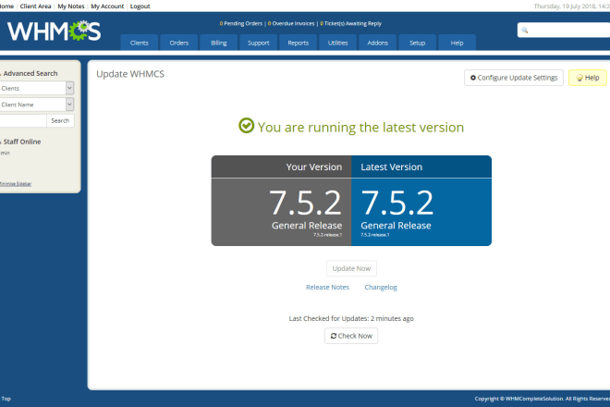The width and height of the screenshot is (610, 407).
Task: Open the Orders menu tab
Action: (x=179, y=43)
